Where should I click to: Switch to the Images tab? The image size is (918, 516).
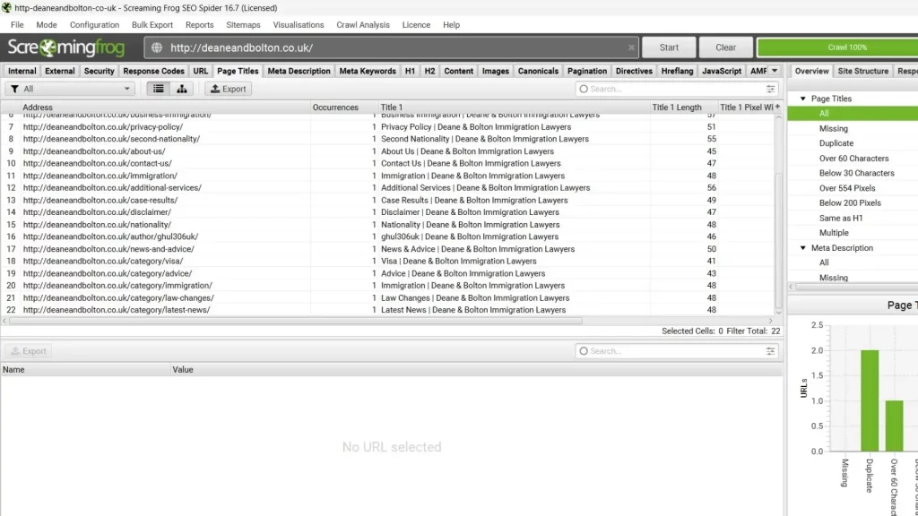pos(495,71)
